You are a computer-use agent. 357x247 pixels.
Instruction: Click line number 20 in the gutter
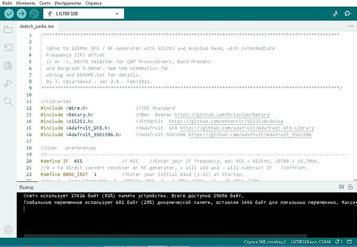[29, 161]
